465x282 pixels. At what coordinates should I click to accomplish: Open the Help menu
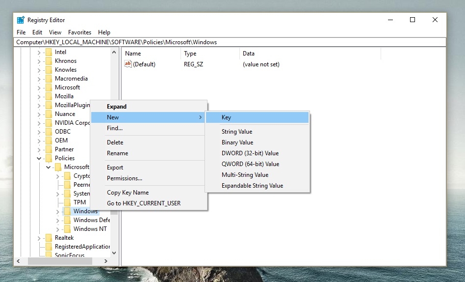pos(104,32)
